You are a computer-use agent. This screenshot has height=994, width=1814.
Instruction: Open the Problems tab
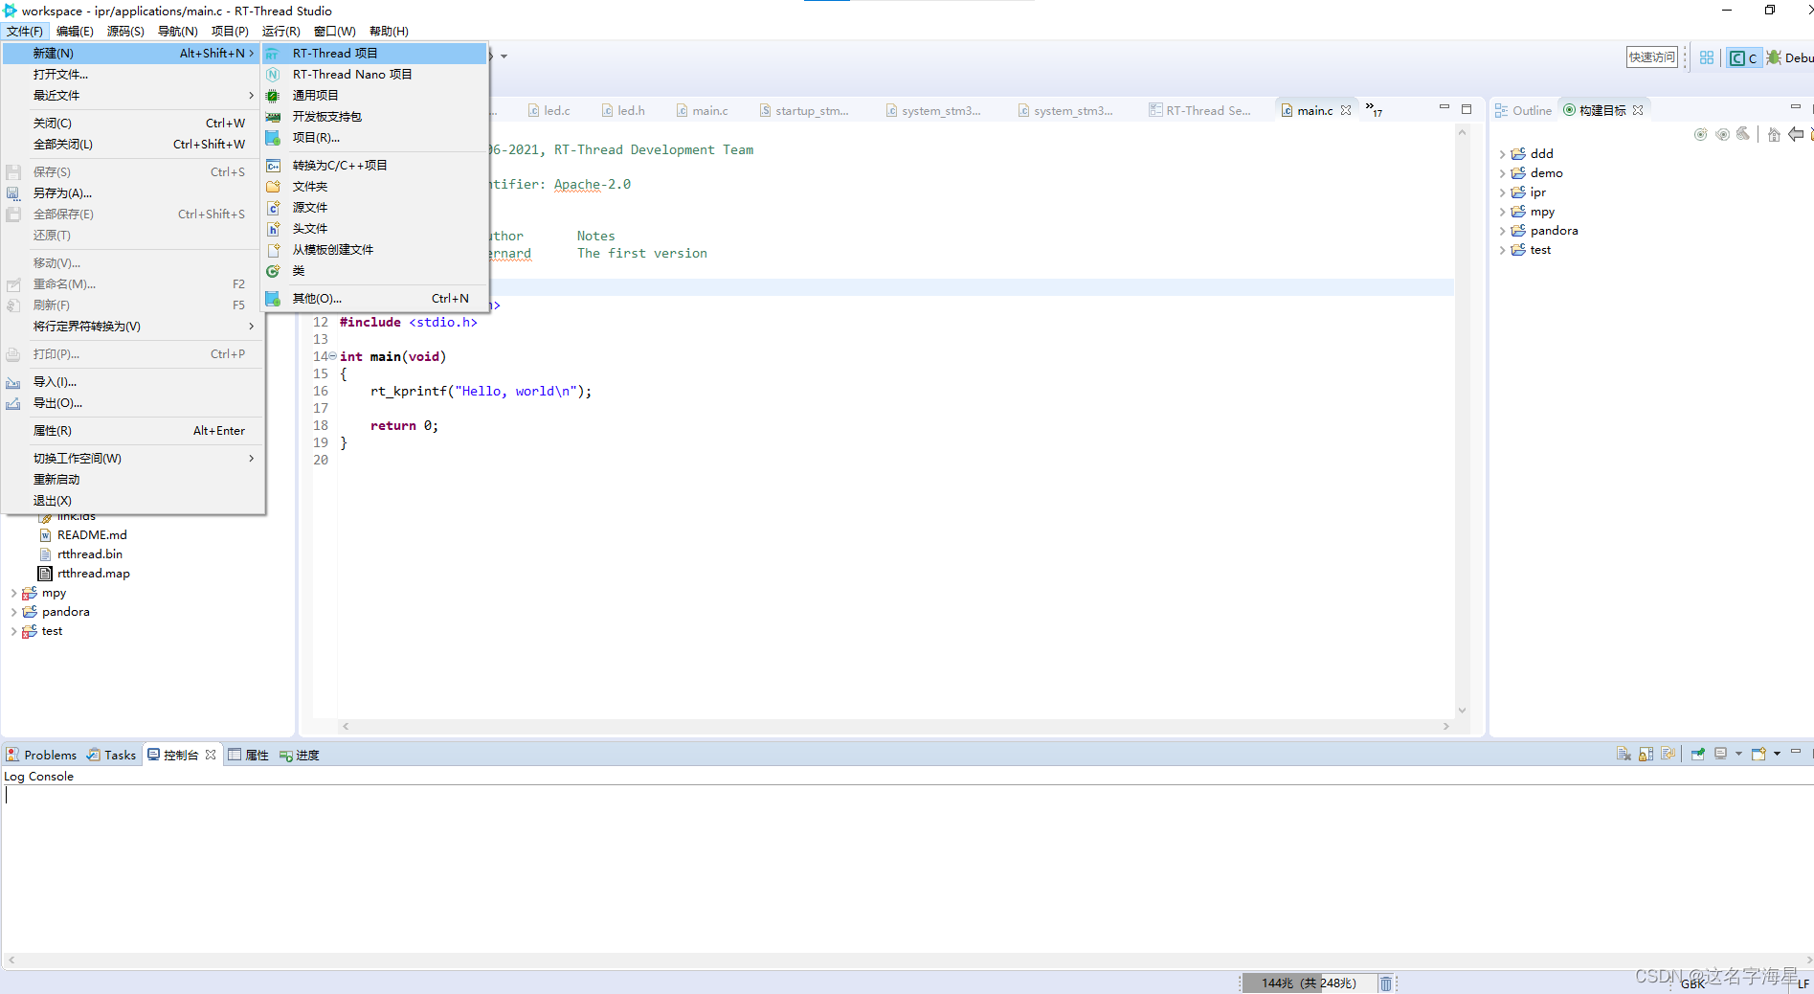click(41, 756)
